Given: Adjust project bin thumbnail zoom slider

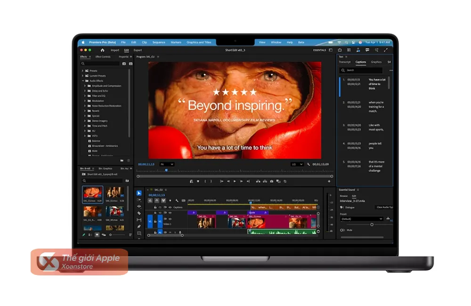Looking at the screenshot, I should tap(110, 235).
